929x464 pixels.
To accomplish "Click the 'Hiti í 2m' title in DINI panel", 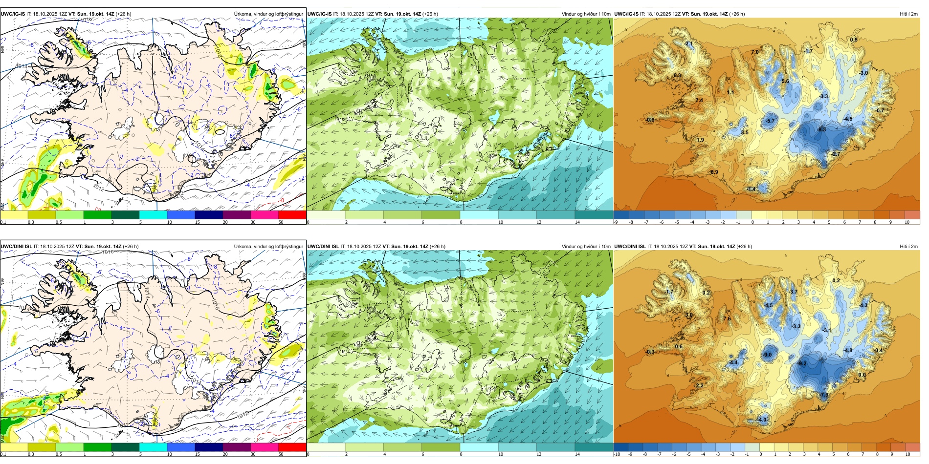I will tap(908, 247).
